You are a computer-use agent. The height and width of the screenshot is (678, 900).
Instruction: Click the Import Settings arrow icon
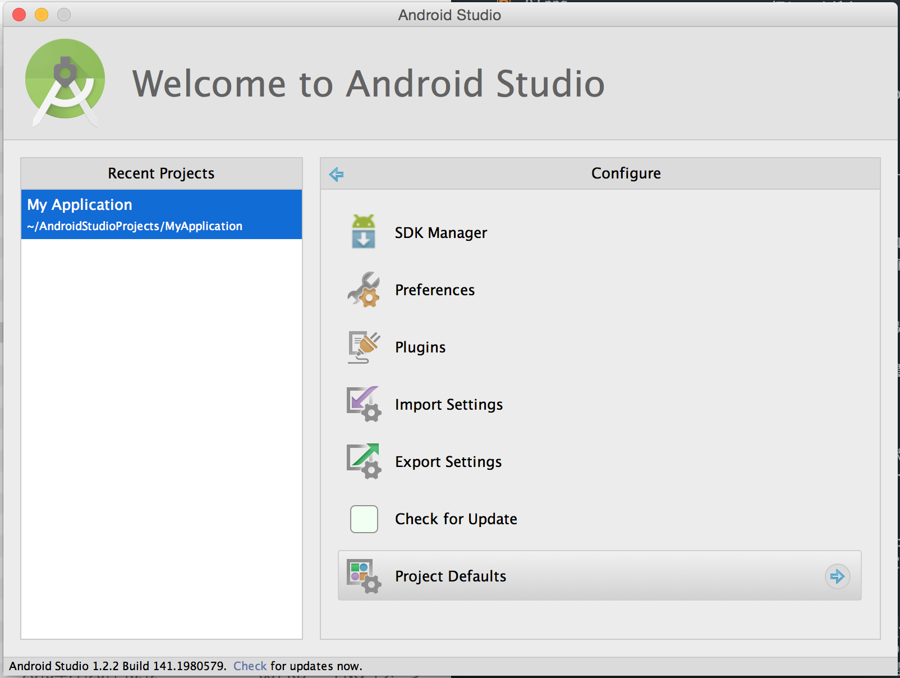tap(364, 404)
